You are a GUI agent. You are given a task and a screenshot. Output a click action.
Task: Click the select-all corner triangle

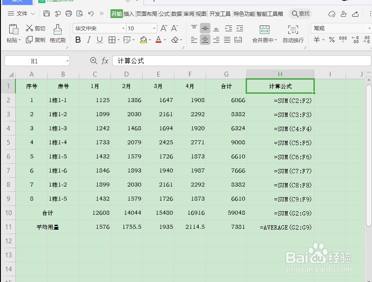11,75
